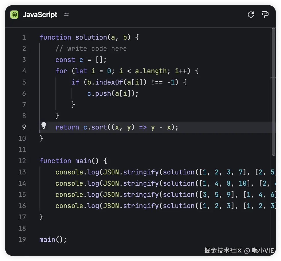This screenshot has width=281, height=261.
Task: Click the format code brush icon
Action: [265, 14]
